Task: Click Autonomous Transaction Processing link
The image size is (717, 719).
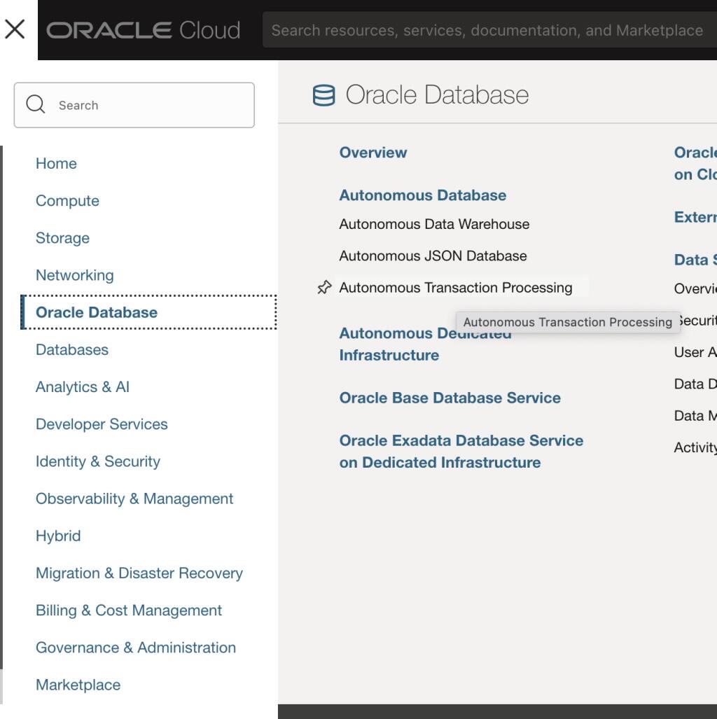Action: [x=456, y=288]
